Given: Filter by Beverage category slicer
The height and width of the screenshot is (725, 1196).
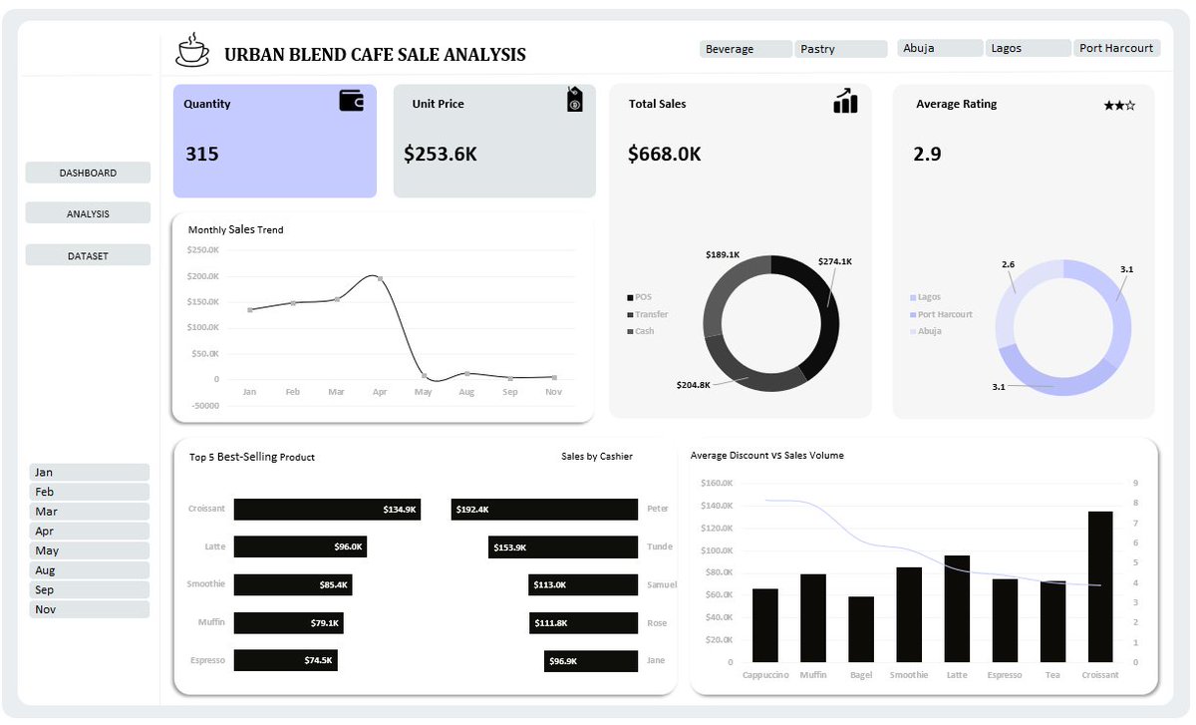Looking at the screenshot, I should click(746, 49).
